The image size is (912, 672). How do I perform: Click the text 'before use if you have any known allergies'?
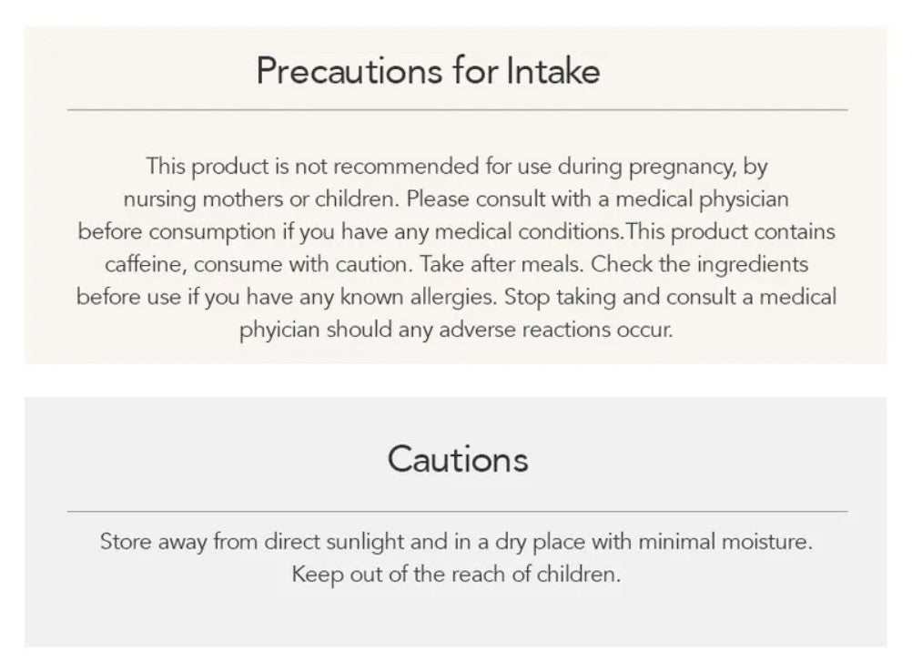pos(287,298)
